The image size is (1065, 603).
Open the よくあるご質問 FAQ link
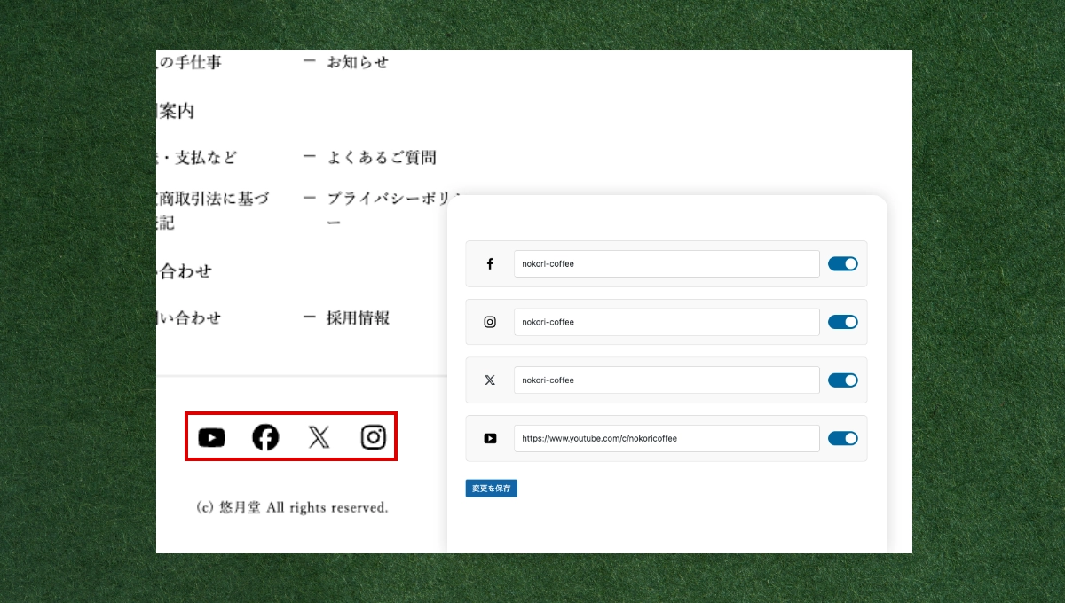(x=381, y=158)
